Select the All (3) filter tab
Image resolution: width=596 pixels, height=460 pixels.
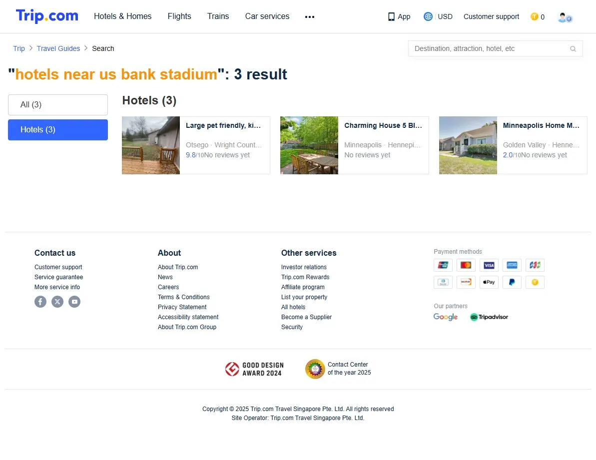coord(58,105)
